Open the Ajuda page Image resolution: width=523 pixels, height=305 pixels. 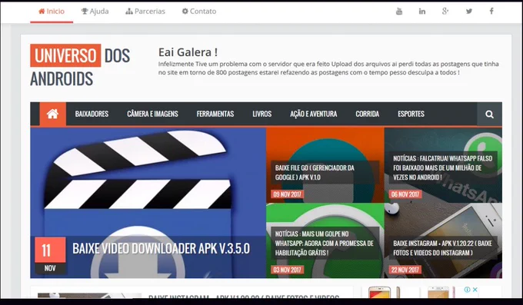click(x=95, y=12)
